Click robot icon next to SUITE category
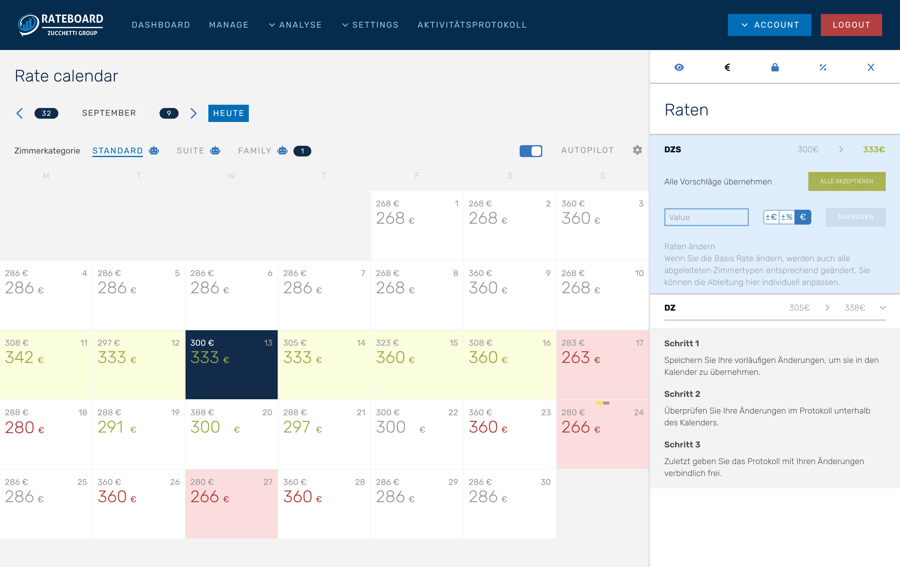 click(x=215, y=151)
